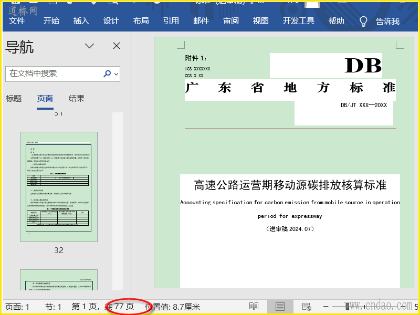Click the CCS X XX line
This screenshot has height=315, width=420.
point(194,76)
